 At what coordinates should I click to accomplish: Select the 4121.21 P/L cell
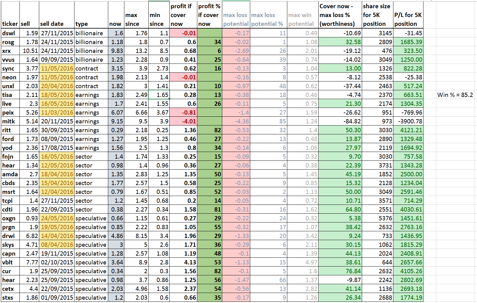[x=408, y=130]
